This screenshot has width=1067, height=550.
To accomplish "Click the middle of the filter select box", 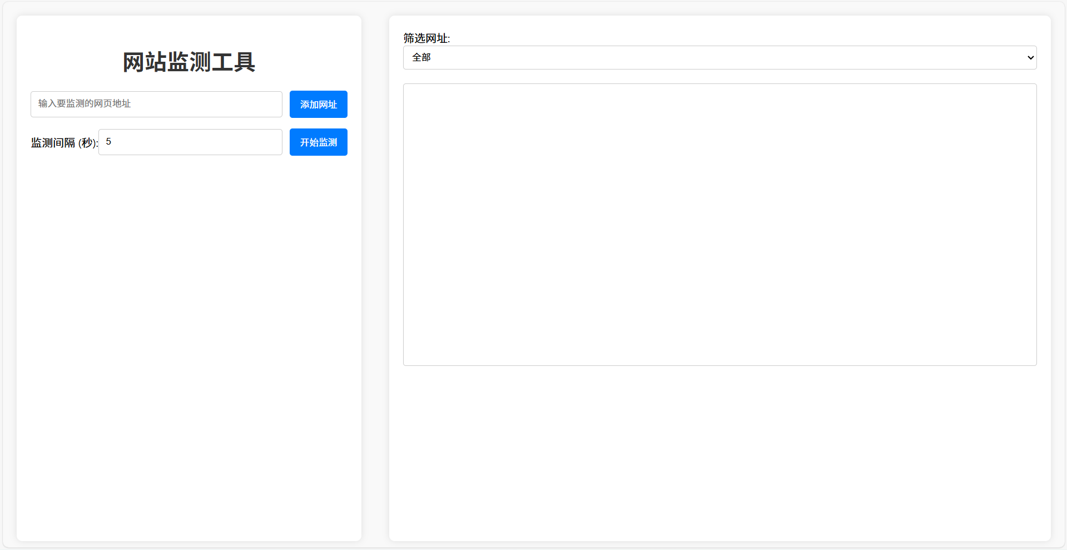I will point(719,58).
